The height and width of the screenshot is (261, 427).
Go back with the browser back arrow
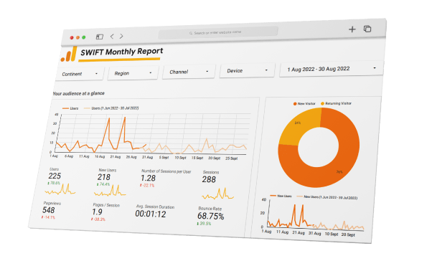coord(112,36)
